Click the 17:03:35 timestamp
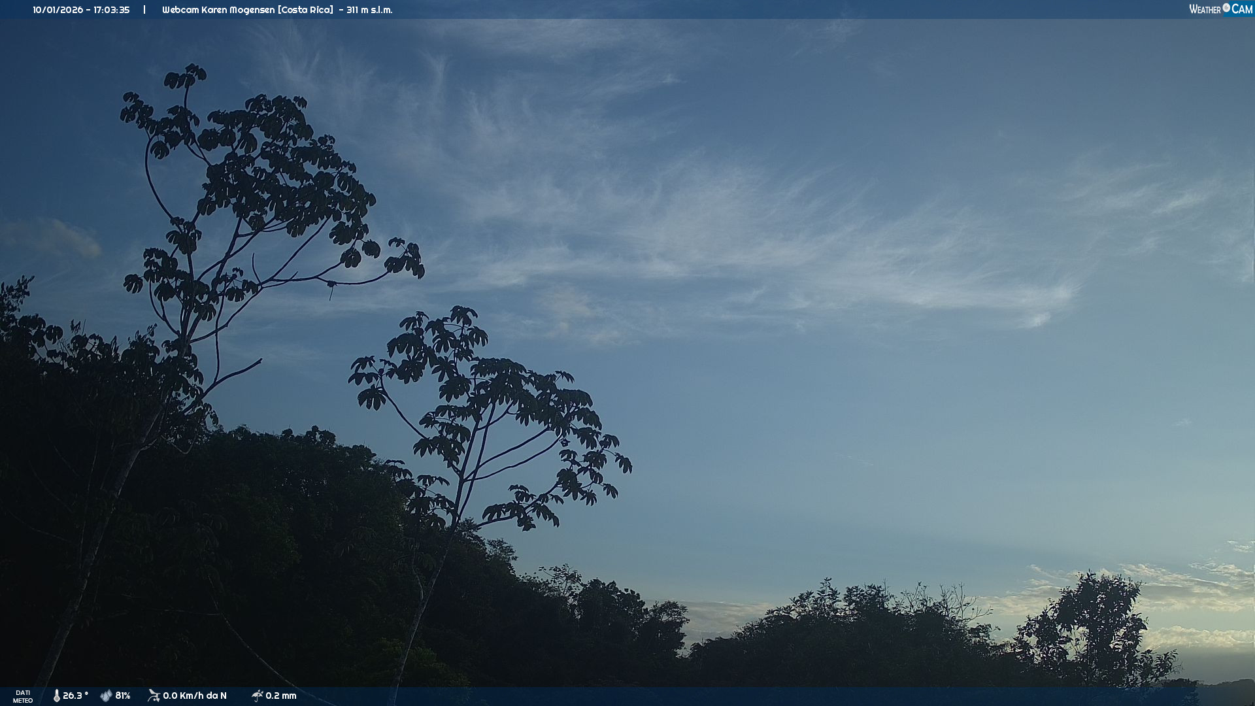Screen dimensions: 1255x706 pos(111,10)
